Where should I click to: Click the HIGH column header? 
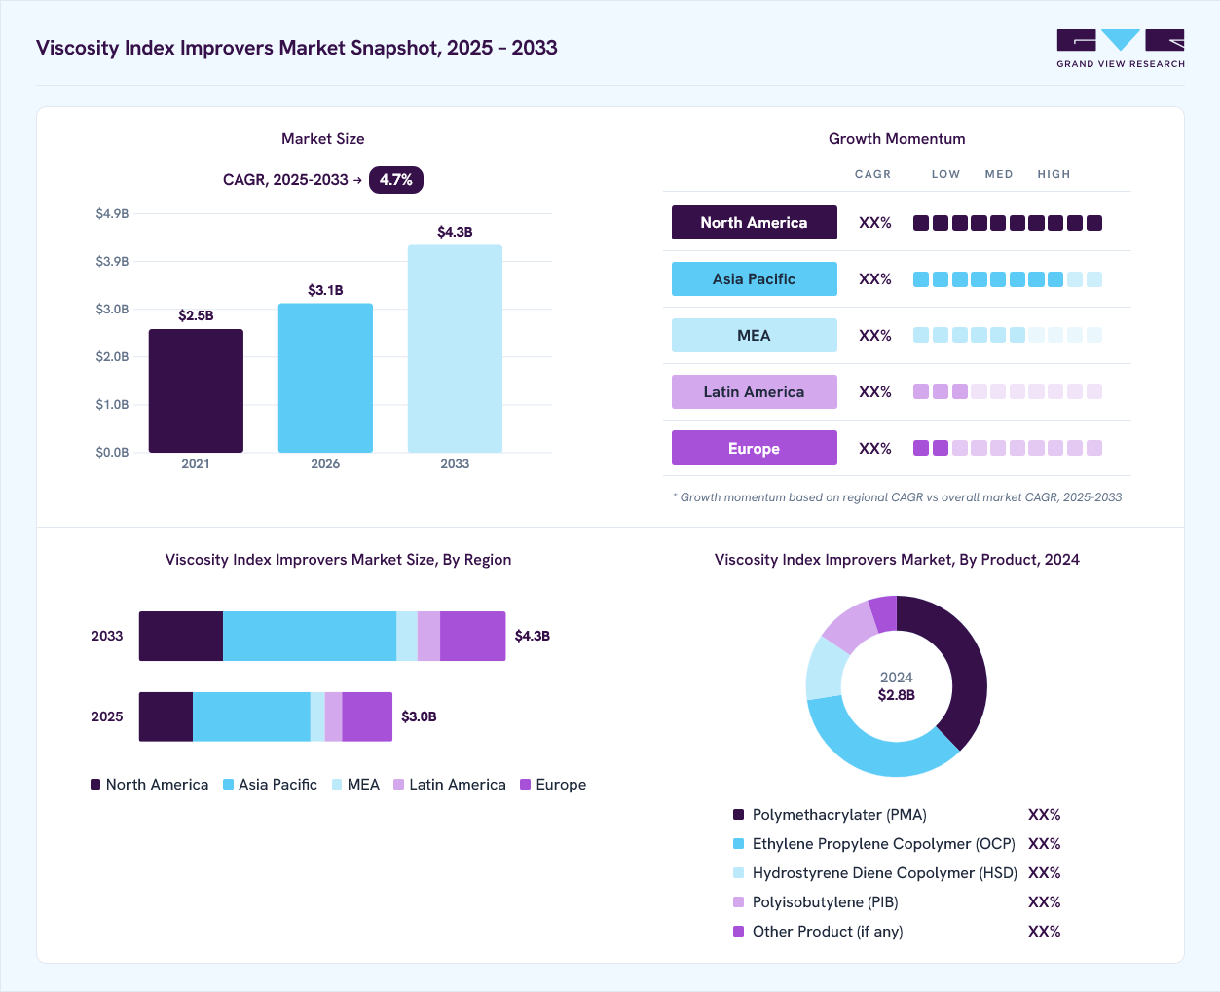coord(1054,174)
